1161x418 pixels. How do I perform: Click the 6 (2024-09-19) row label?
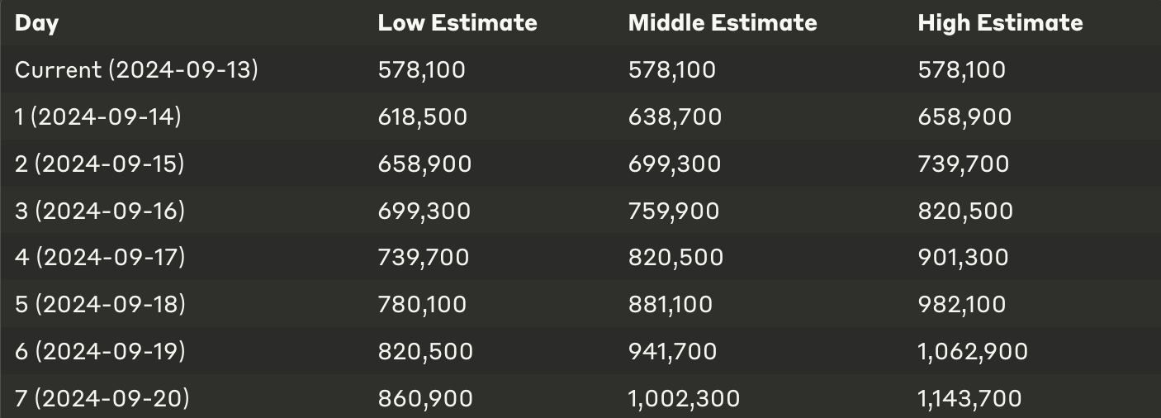100,352
